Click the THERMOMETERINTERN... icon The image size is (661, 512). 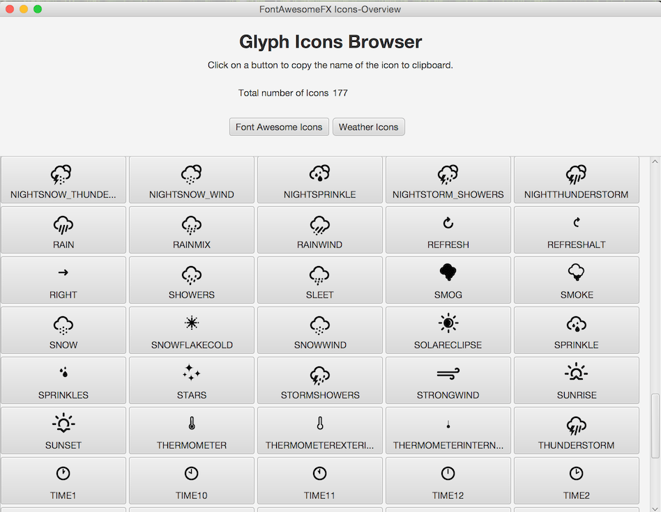point(448,430)
